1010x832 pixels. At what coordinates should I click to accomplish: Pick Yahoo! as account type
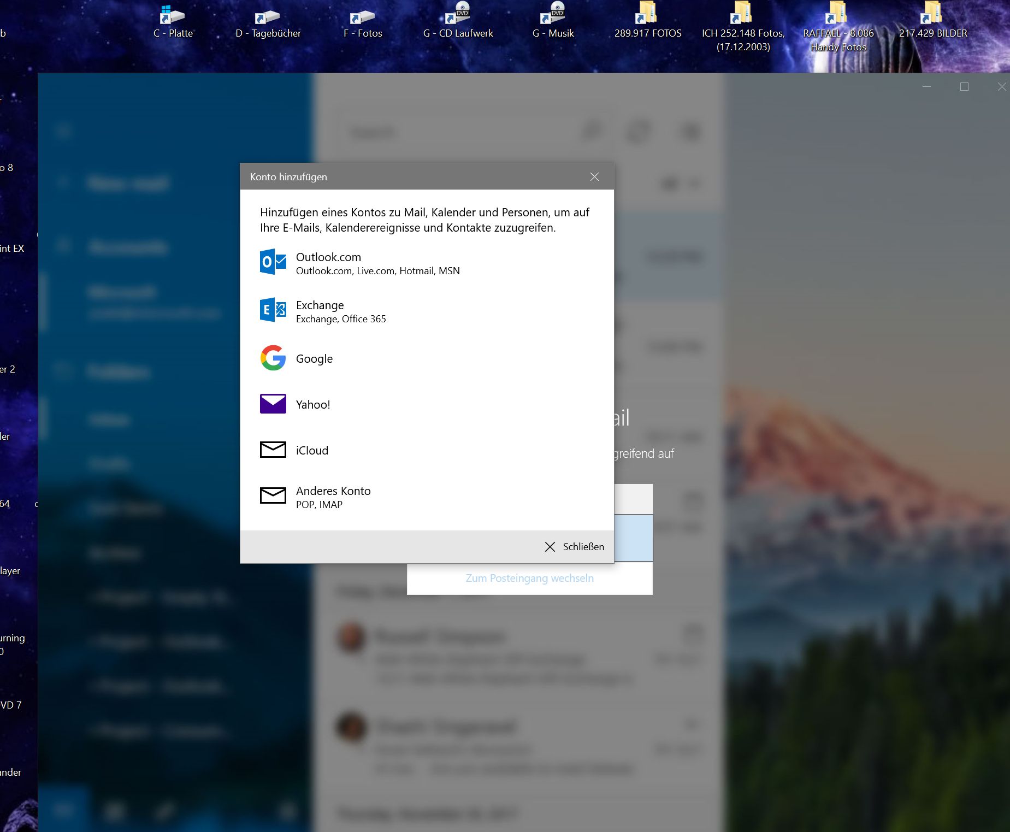point(427,404)
